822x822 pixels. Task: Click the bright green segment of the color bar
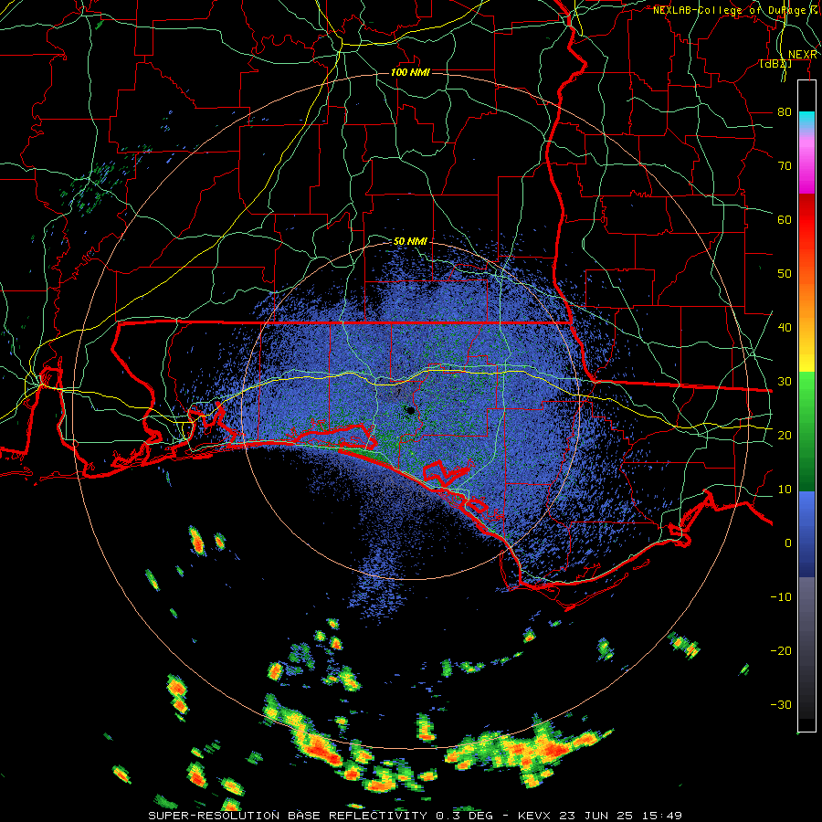click(806, 395)
